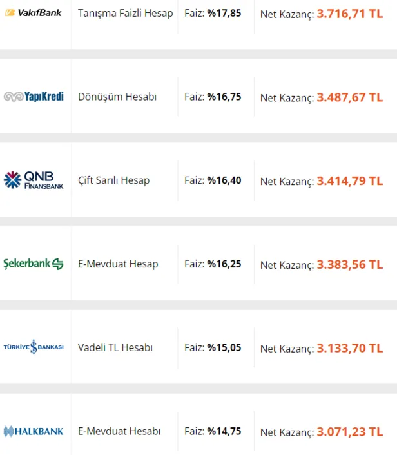Viewport: 397px width, 455px height.
Task: Open Tanışma Faizli Hesap product
Action: [x=126, y=14]
